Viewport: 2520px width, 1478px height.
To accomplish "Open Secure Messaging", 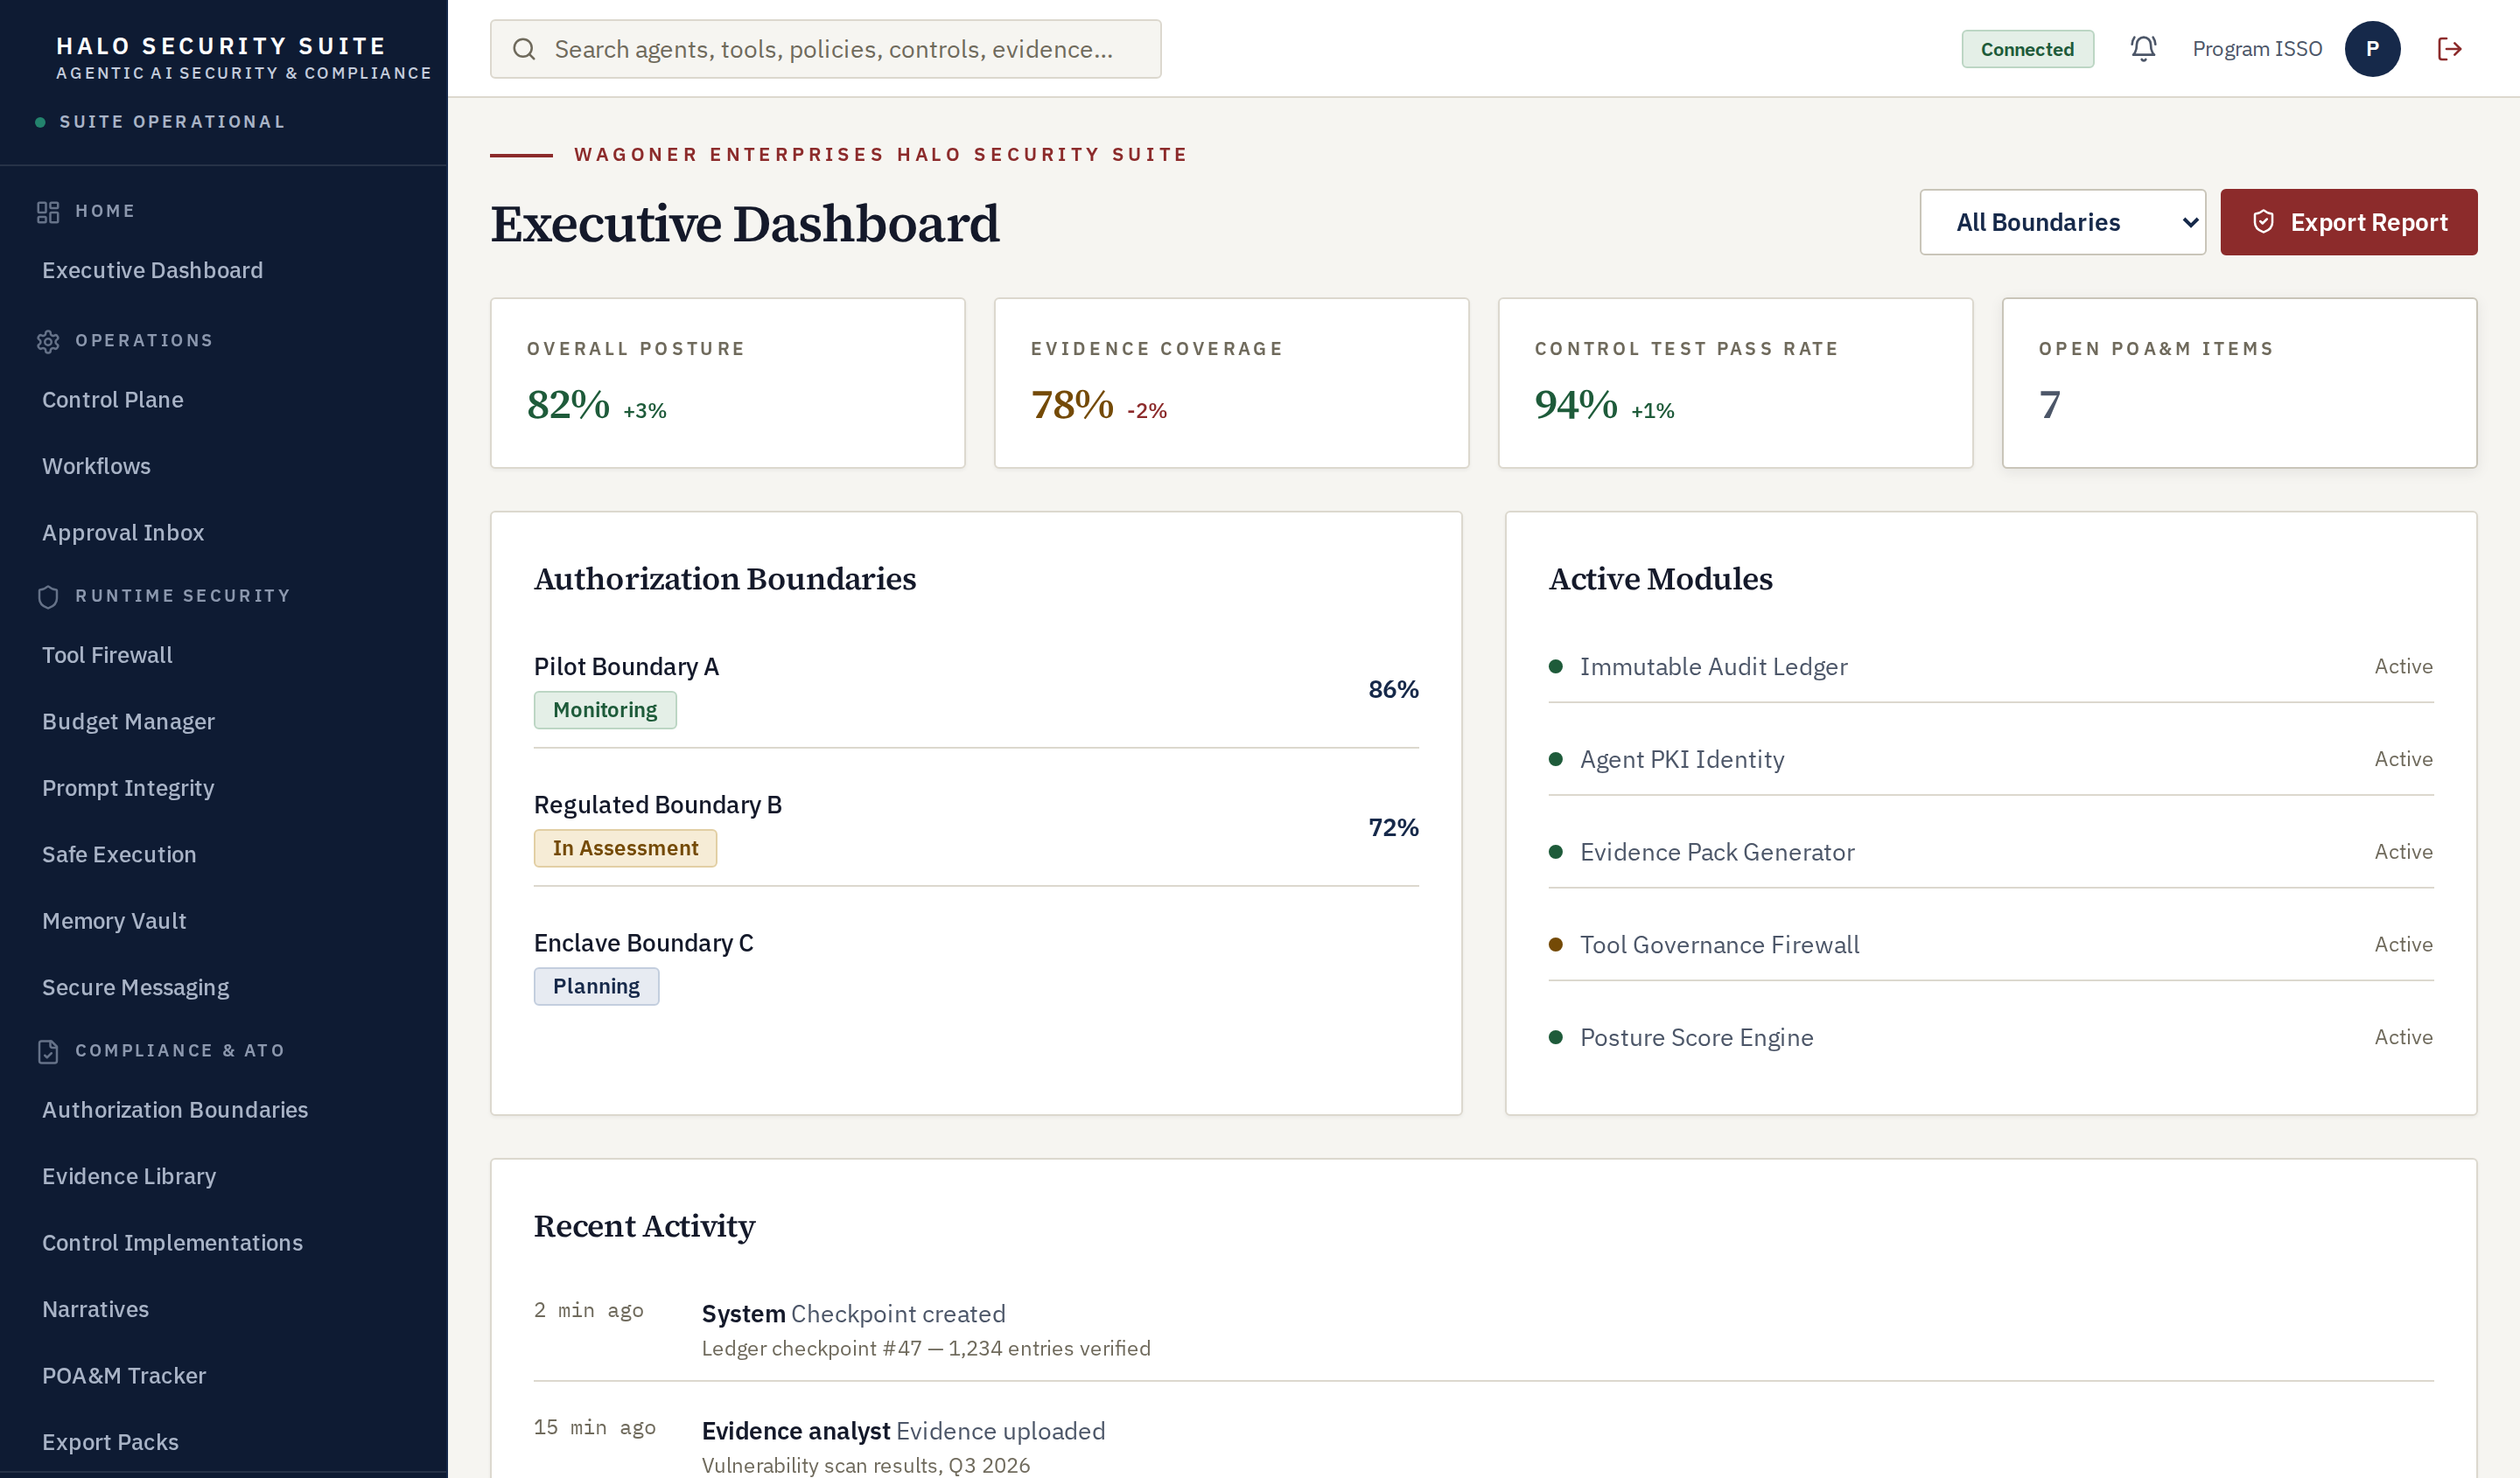I will click(135, 987).
